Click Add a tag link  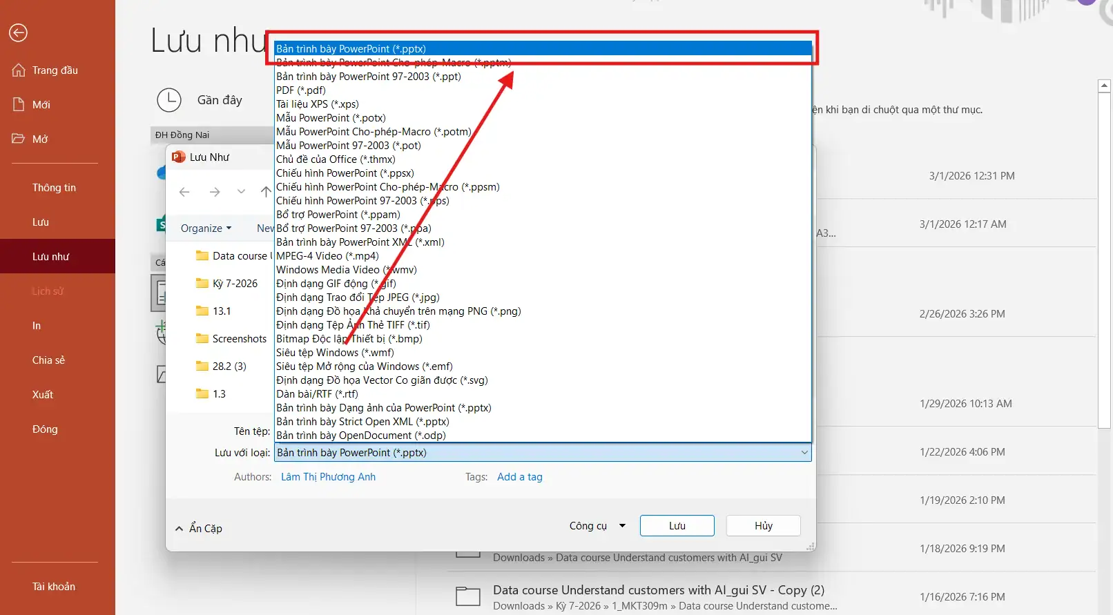519,477
